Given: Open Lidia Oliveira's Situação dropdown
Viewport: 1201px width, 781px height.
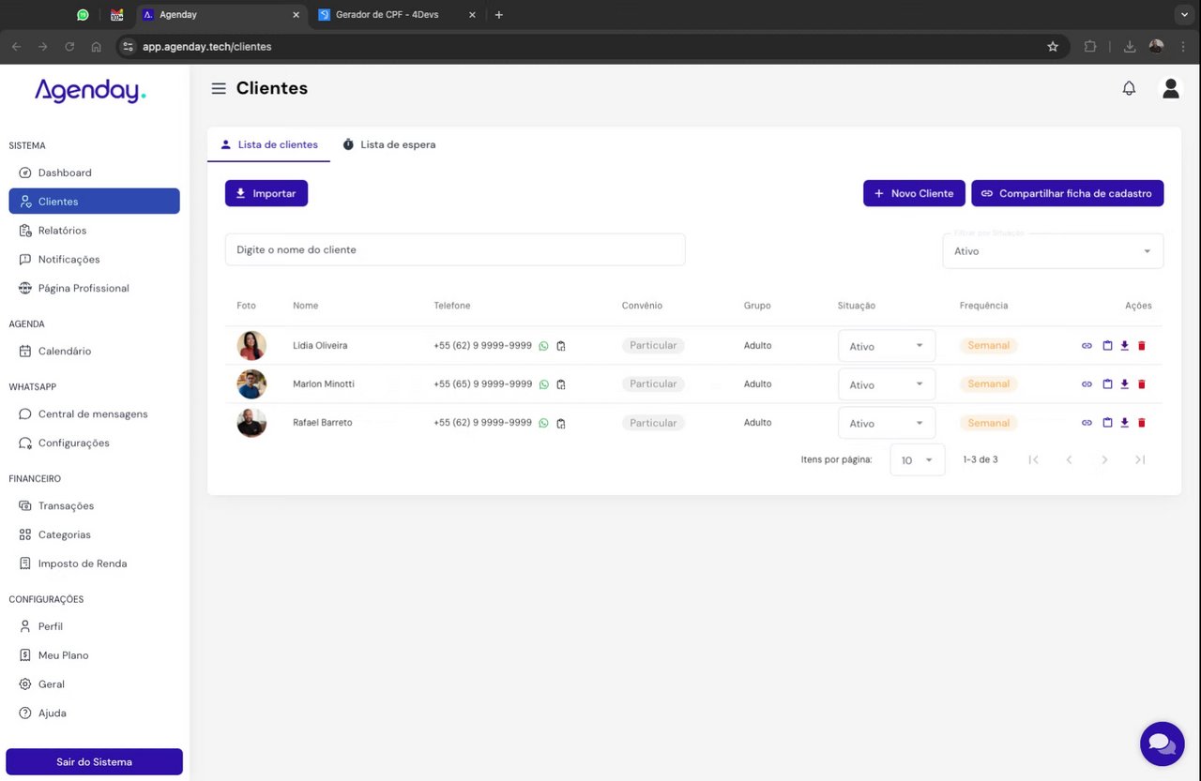Looking at the screenshot, I should [887, 346].
